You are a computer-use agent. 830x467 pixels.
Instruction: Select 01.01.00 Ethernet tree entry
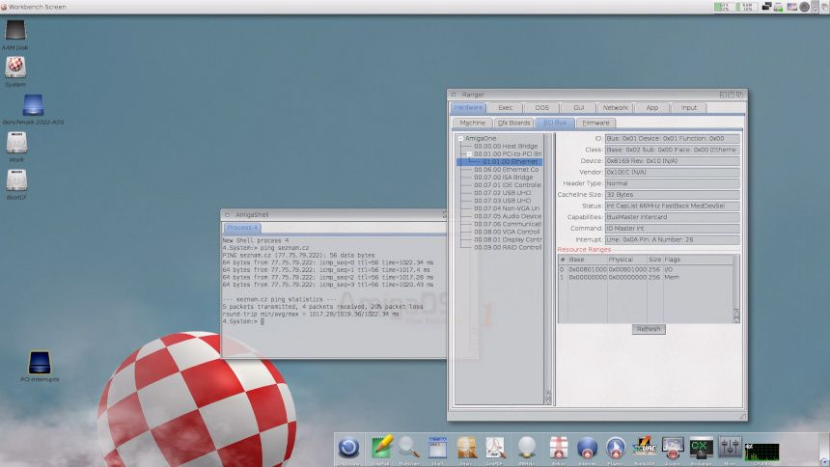499,161
